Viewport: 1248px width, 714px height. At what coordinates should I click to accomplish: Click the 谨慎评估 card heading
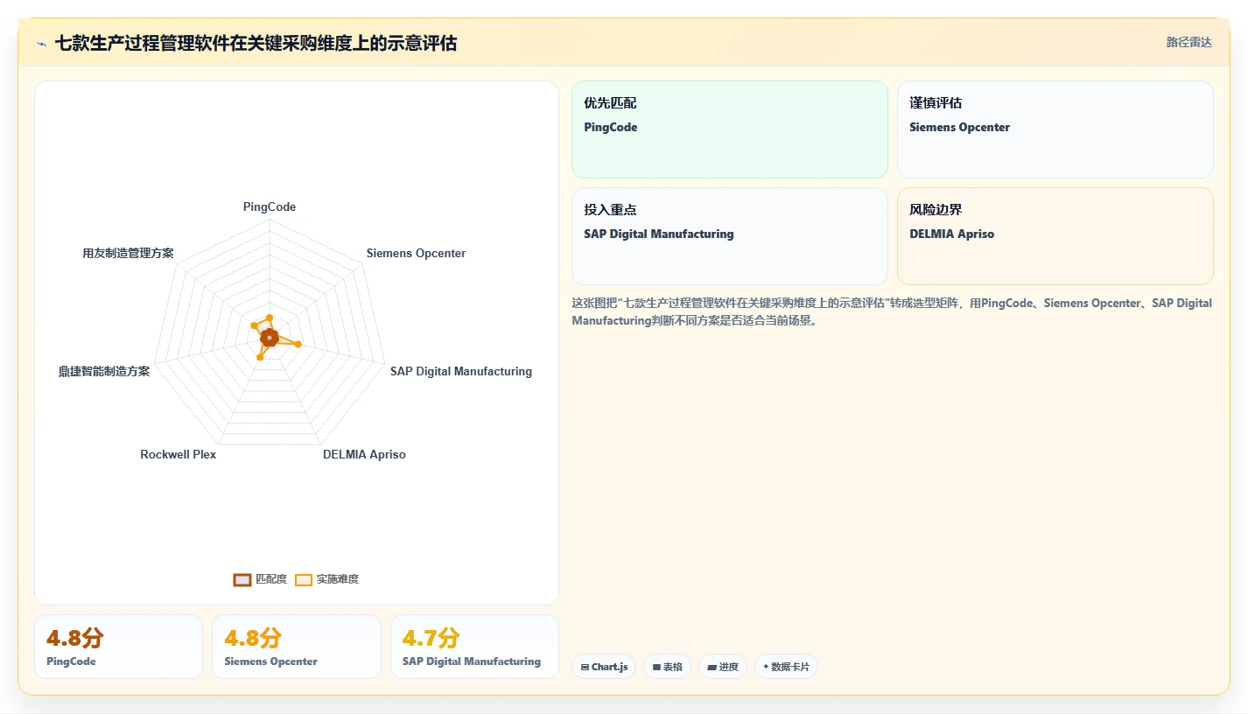[x=936, y=103]
